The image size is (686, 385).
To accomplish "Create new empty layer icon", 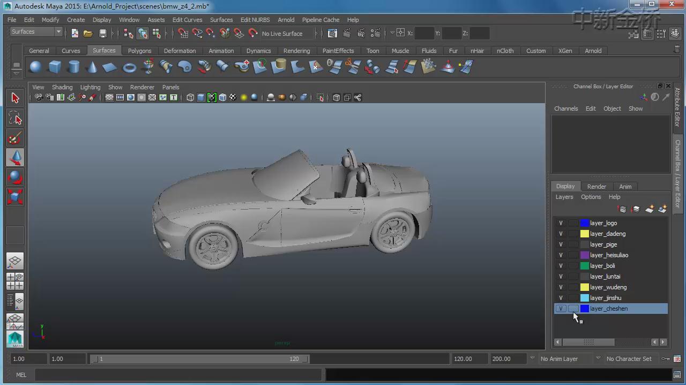I will (x=650, y=209).
